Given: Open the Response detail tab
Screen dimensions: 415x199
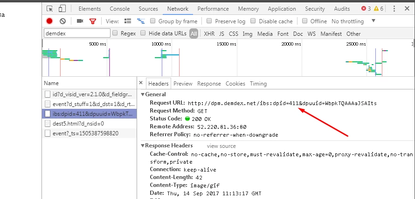Looking at the screenshot, I should pyautogui.click(x=209, y=84).
